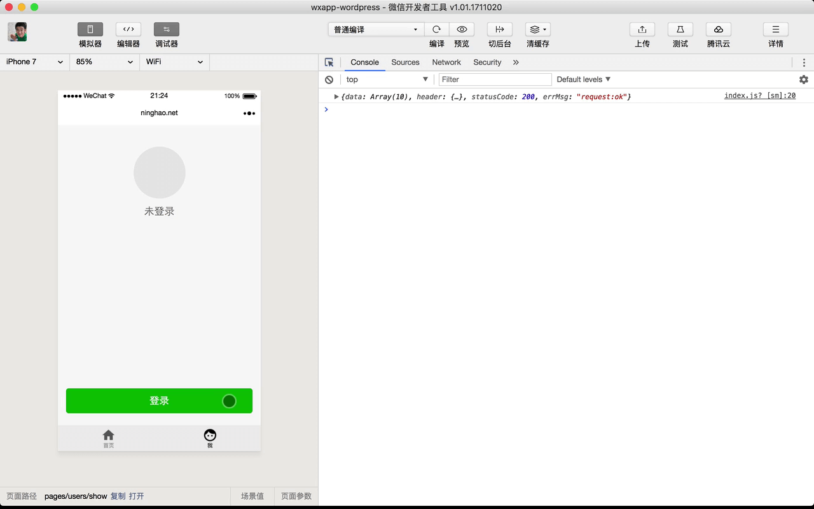The image size is (814, 509).
Task: Open the iPhone 7 device dropdown
Action: coord(34,62)
